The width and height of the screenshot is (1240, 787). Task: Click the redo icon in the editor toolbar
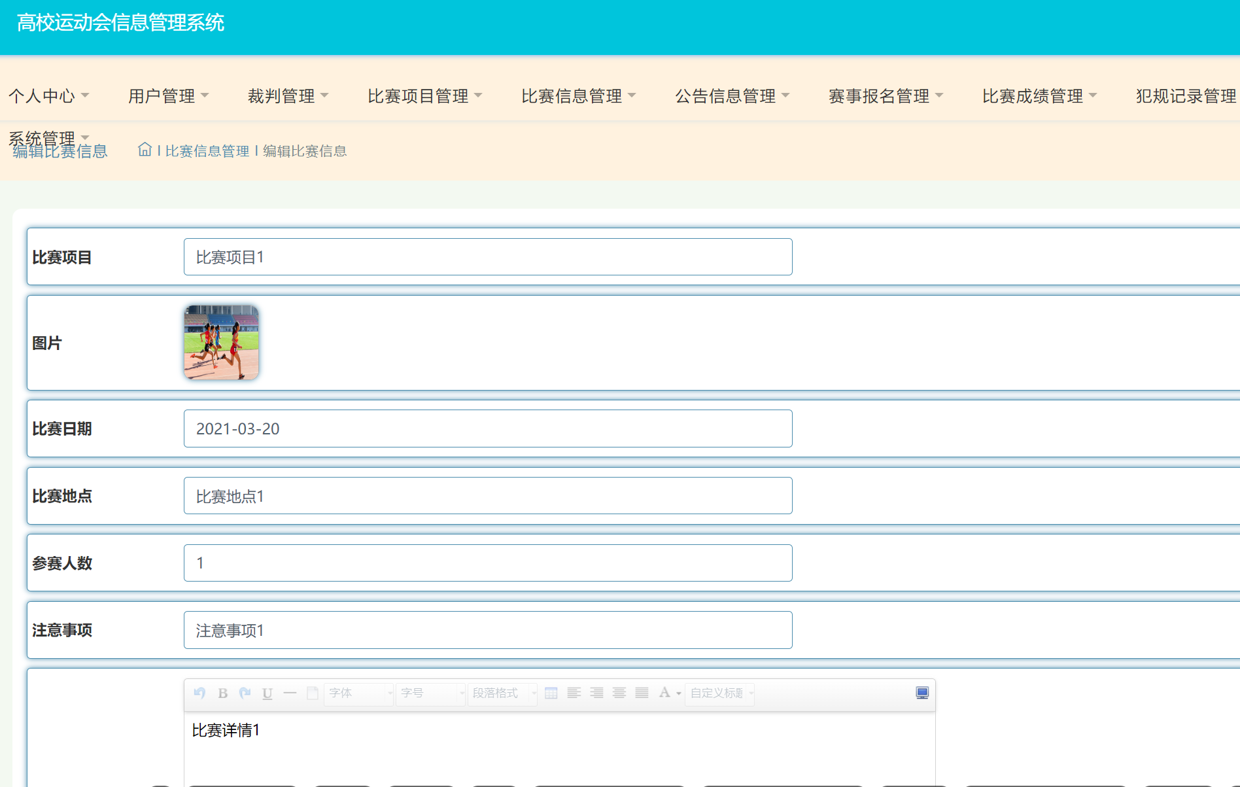(245, 693)
